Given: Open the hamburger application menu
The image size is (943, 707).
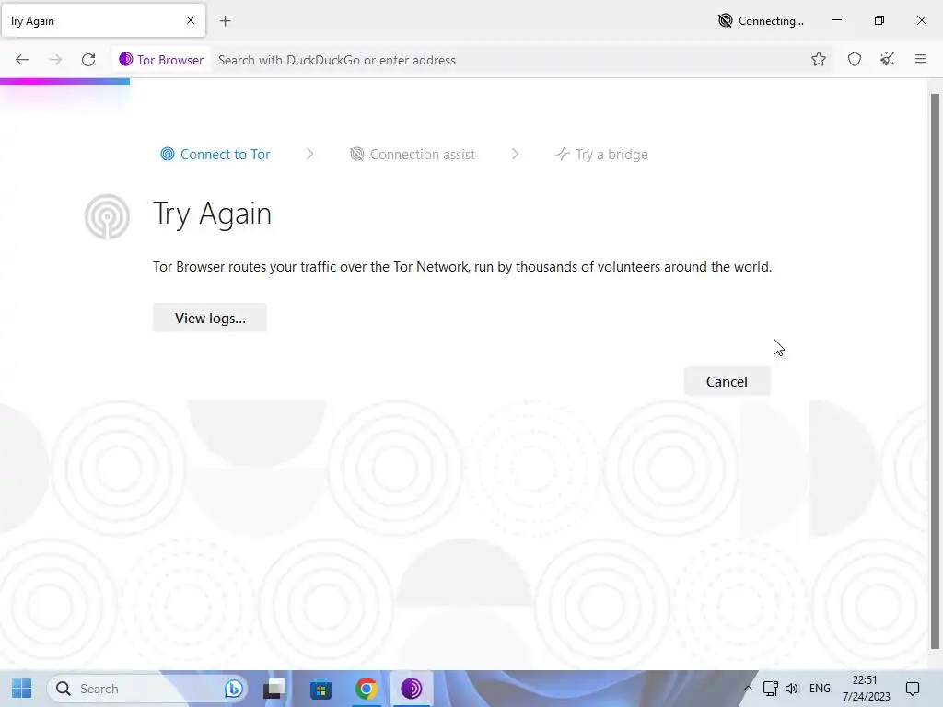Looking at the screenshot, I should coord(920,59).
